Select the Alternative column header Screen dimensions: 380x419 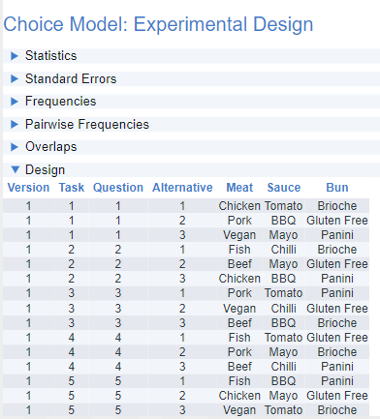pyautogui.click(x=182, y=188)
